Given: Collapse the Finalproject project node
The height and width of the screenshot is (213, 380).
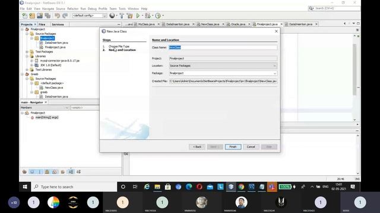Looking at the screenshot, I should pyautogui.click(x=23, y=29).
